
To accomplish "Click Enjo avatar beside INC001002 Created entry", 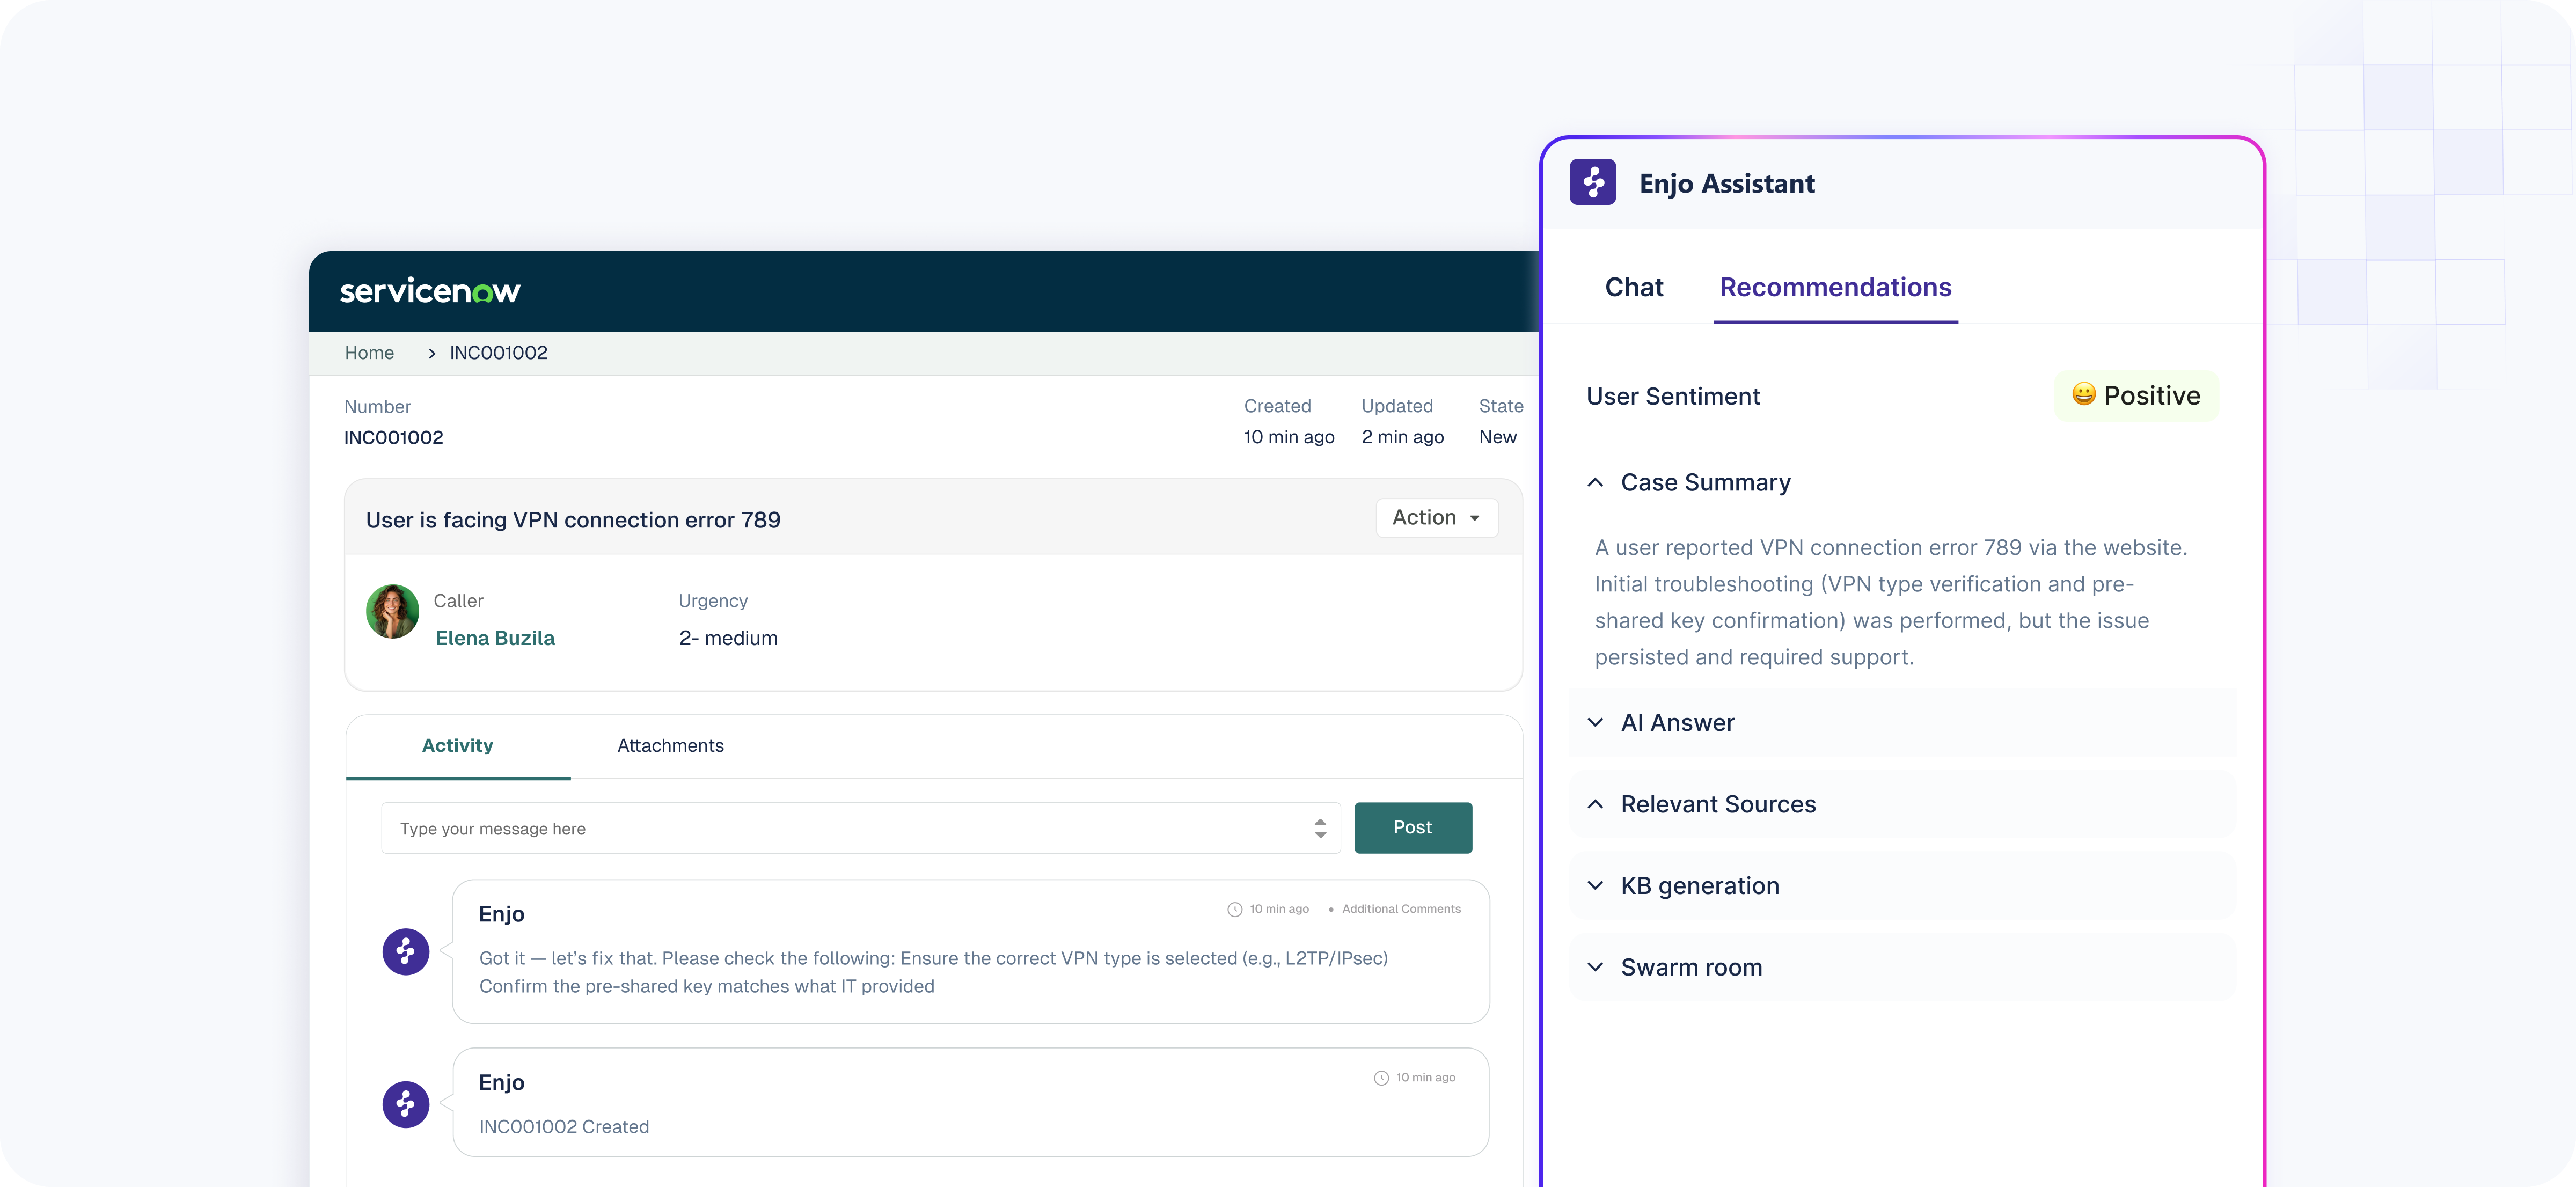I will [x=406, y=1104].
